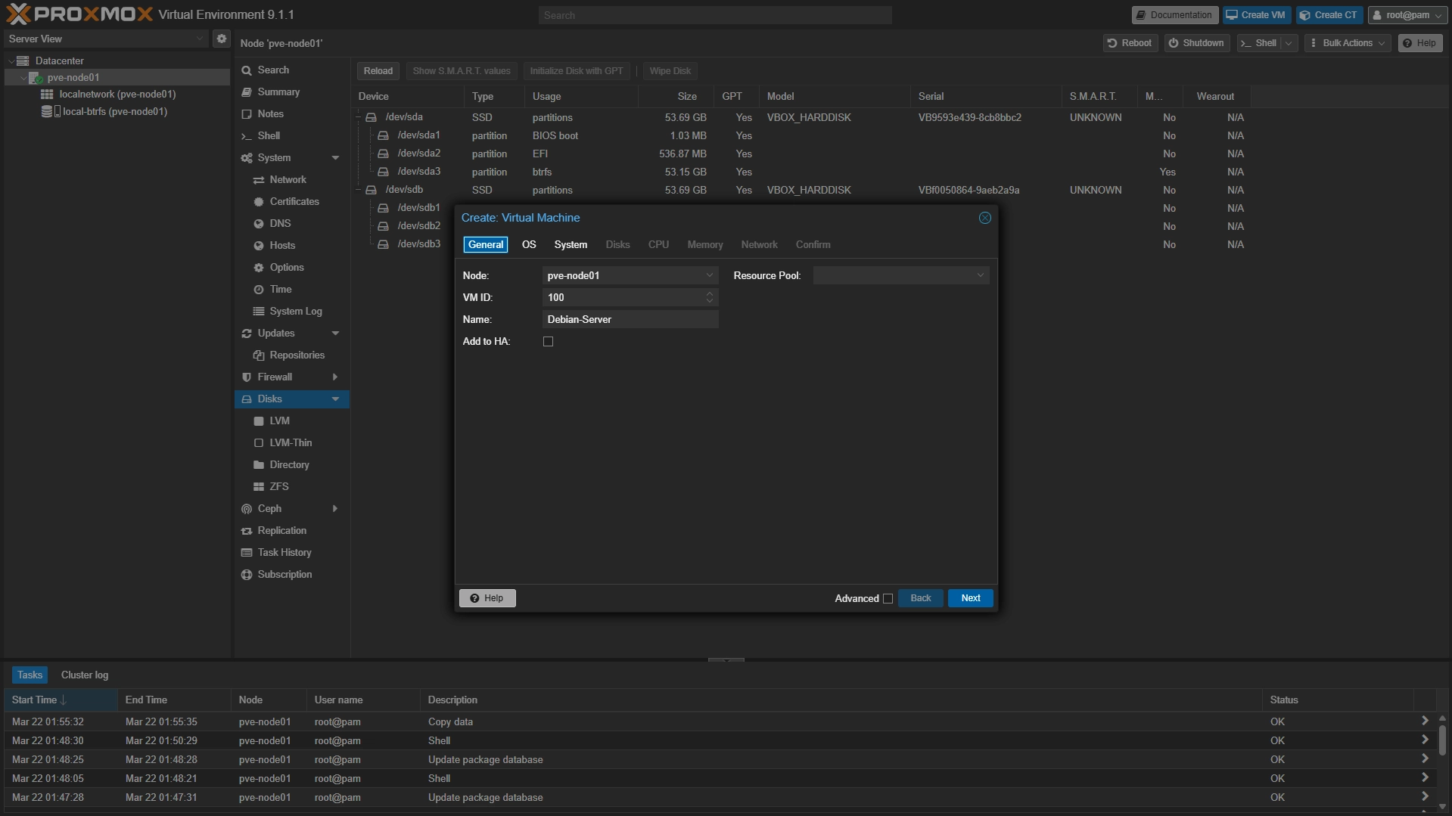Select the Tasks tab
The image size is (1452, 816).
pos(30,675)
